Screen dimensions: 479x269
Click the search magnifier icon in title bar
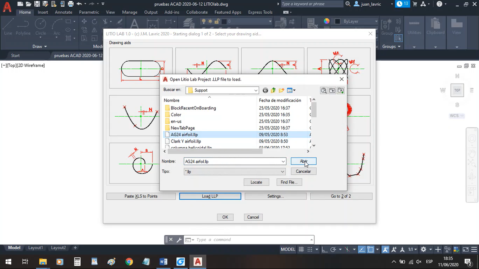click(348, 4)
